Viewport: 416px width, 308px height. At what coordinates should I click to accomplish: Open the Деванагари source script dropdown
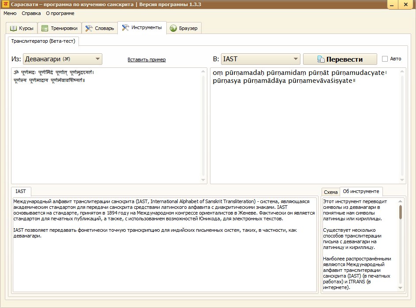62,59
